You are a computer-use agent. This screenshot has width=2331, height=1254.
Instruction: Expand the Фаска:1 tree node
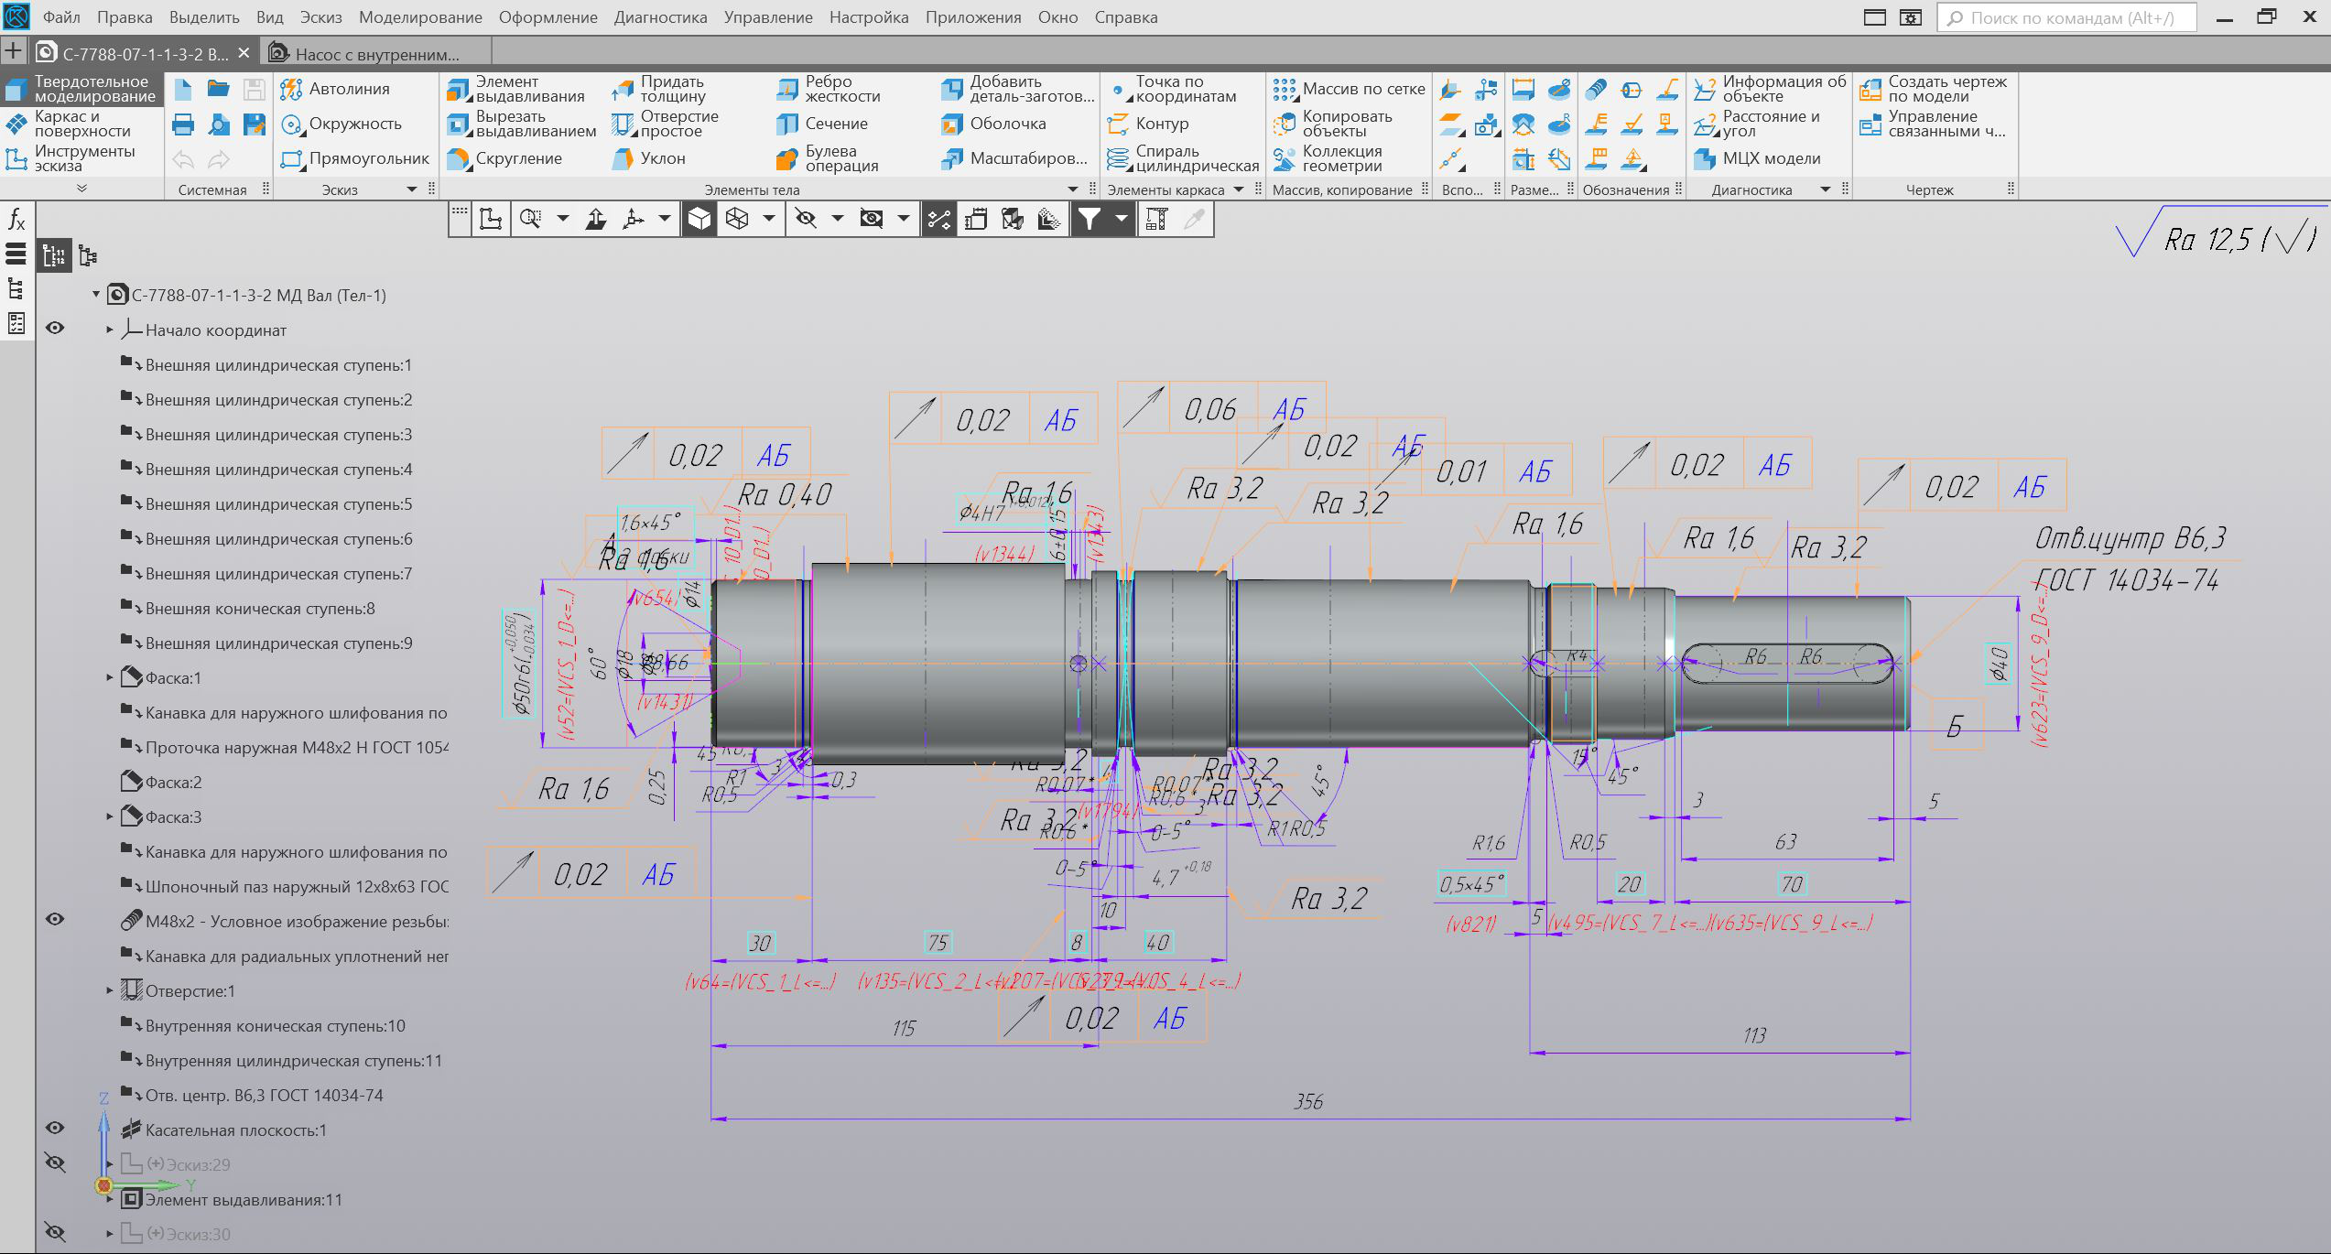(x=110, y=678)
